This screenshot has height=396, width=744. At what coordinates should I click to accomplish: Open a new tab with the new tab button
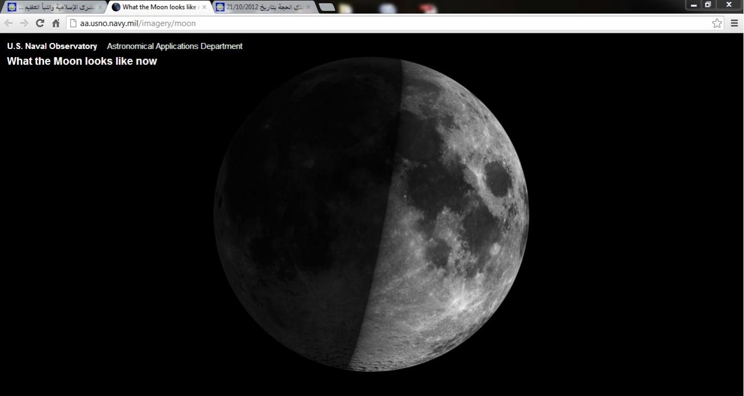(326, 7)
